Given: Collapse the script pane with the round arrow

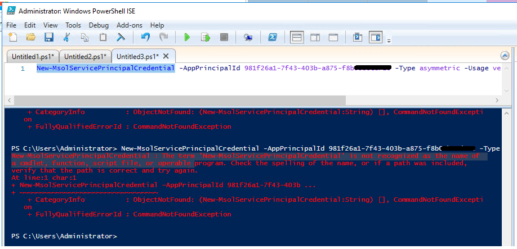Looking at the screenshot, I should click(505, 56).
